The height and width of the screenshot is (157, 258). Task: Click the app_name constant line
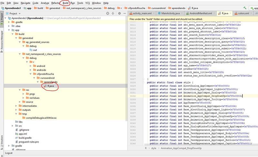pos(180,65)
